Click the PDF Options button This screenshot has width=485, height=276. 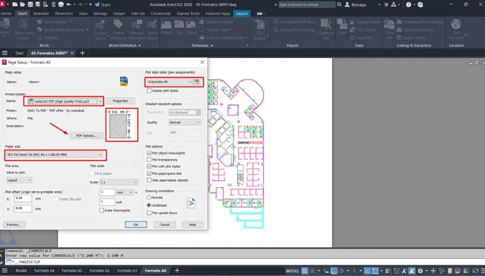[87, 135]
